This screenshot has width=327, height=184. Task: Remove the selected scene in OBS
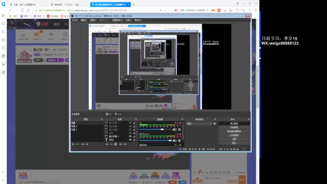coord(77,144)
